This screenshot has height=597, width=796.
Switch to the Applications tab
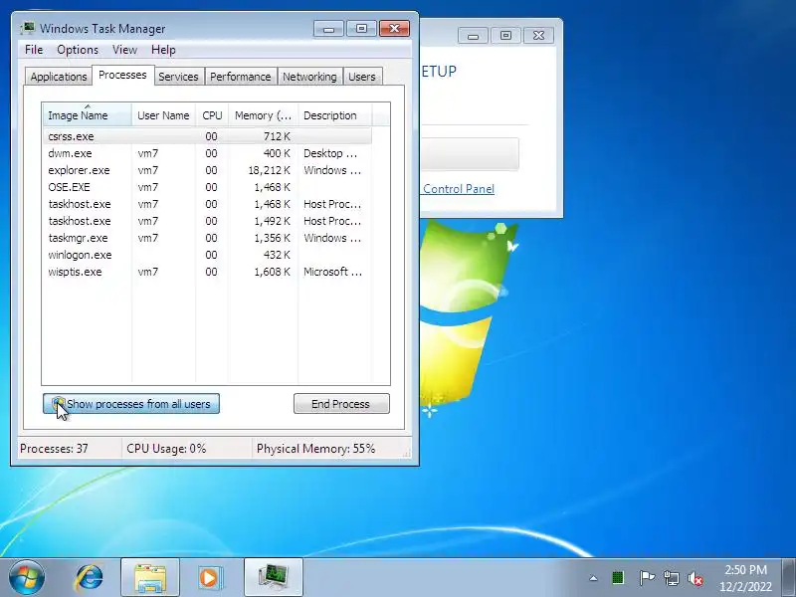[59, 77]
